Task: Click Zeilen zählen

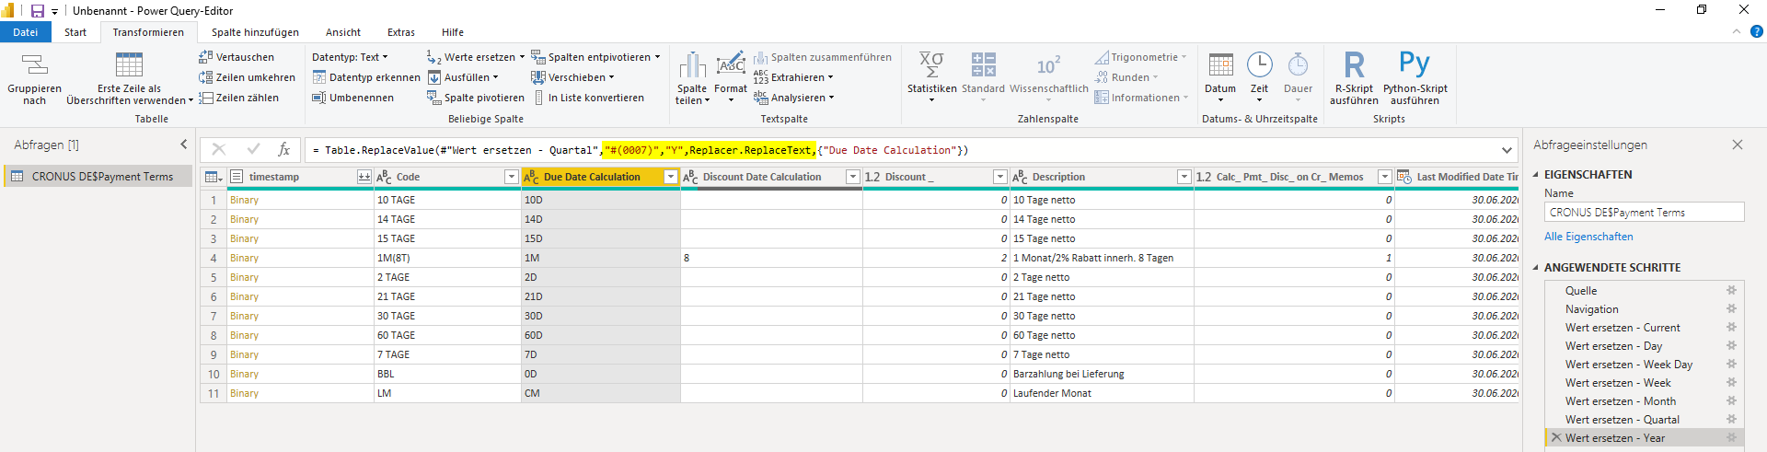Action: pos(238,98)
